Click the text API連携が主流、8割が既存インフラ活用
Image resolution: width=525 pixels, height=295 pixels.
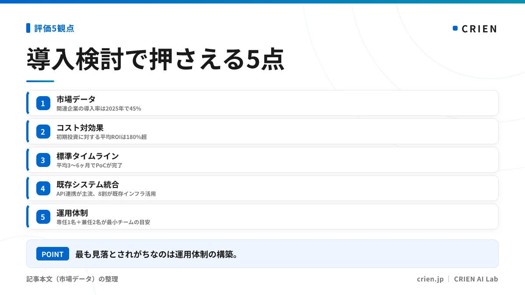click(106, 194)
